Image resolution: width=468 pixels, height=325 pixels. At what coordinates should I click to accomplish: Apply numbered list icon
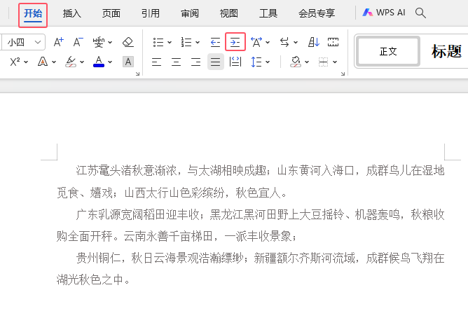tap(186, 42)
